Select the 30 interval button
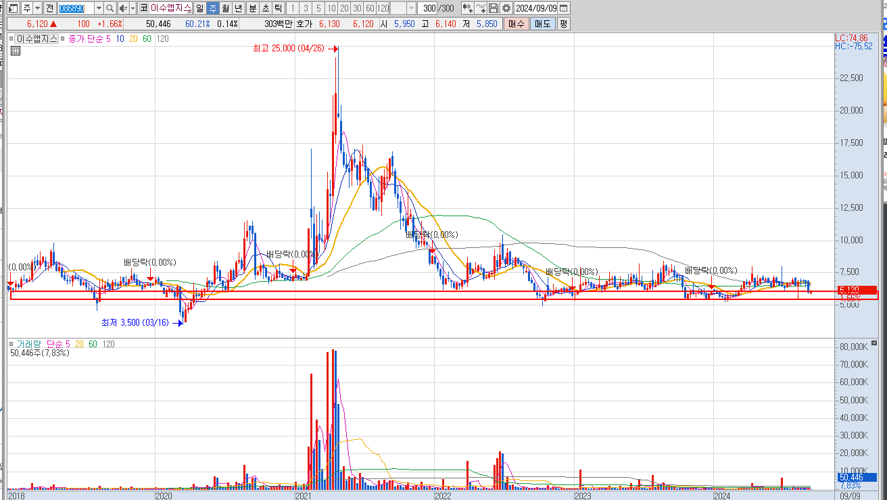Viewport: 887px width, 500px height. click(x=357, y=8)
